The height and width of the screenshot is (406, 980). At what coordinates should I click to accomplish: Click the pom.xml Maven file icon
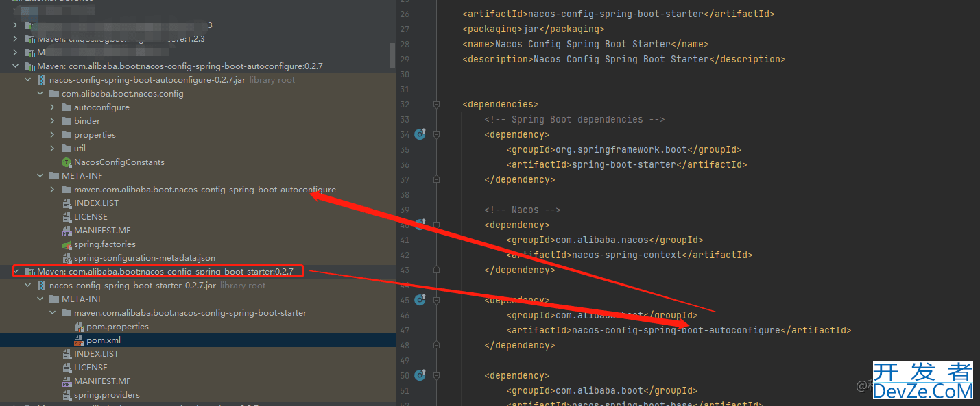(79, 340)
